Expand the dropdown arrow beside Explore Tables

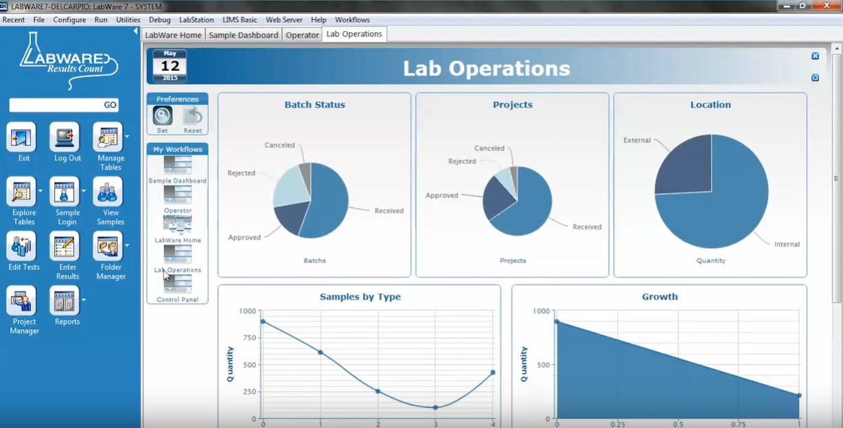click(41, 191)
